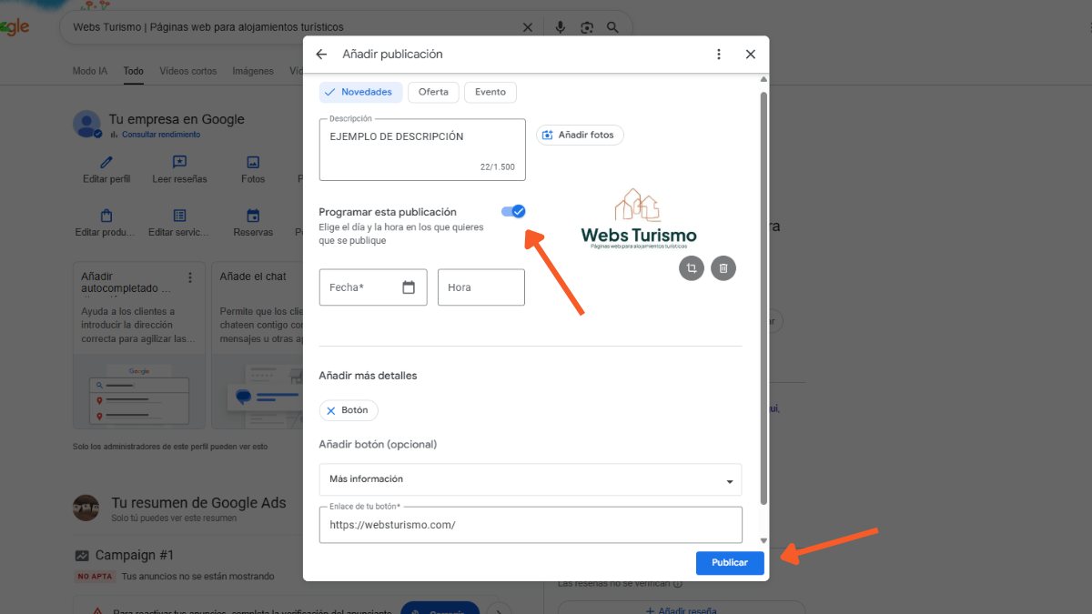Clear the search box with X icon

(528, 27)
